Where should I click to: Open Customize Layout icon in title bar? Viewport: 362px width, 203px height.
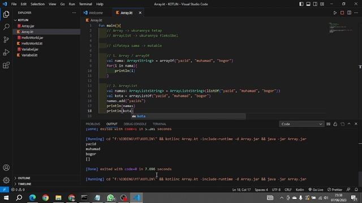tap(322, 4)
